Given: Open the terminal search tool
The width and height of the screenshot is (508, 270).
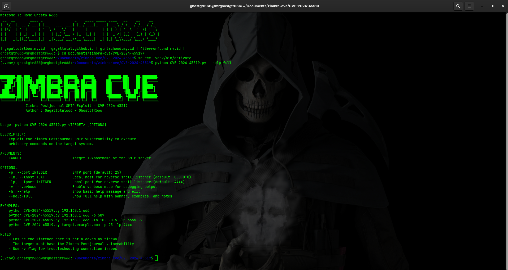Looking at the screenshot, I should pos(458,6).
